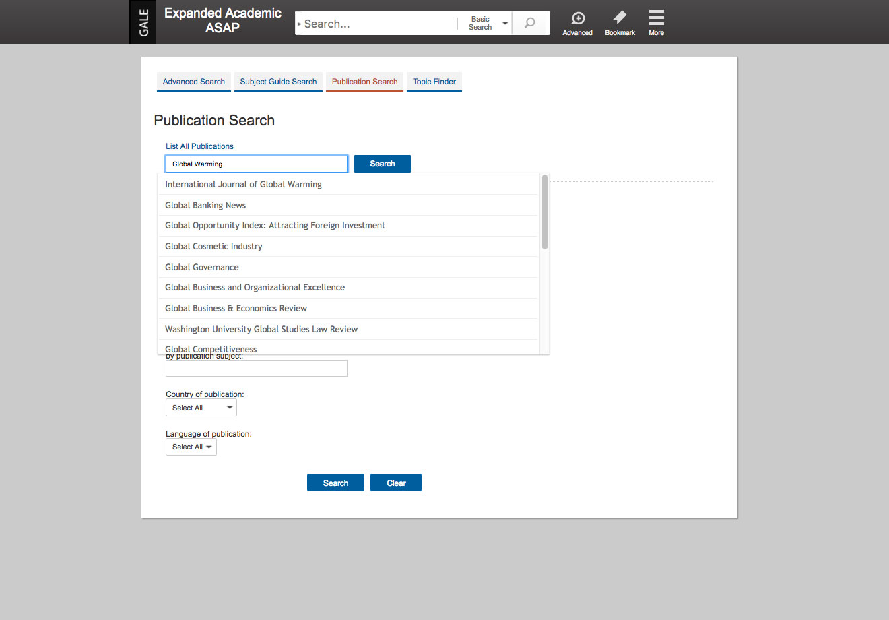The height and width of the screenshot is (620, 889).
Task: Select suggestion Global Banking News
Action: [348, 205]
